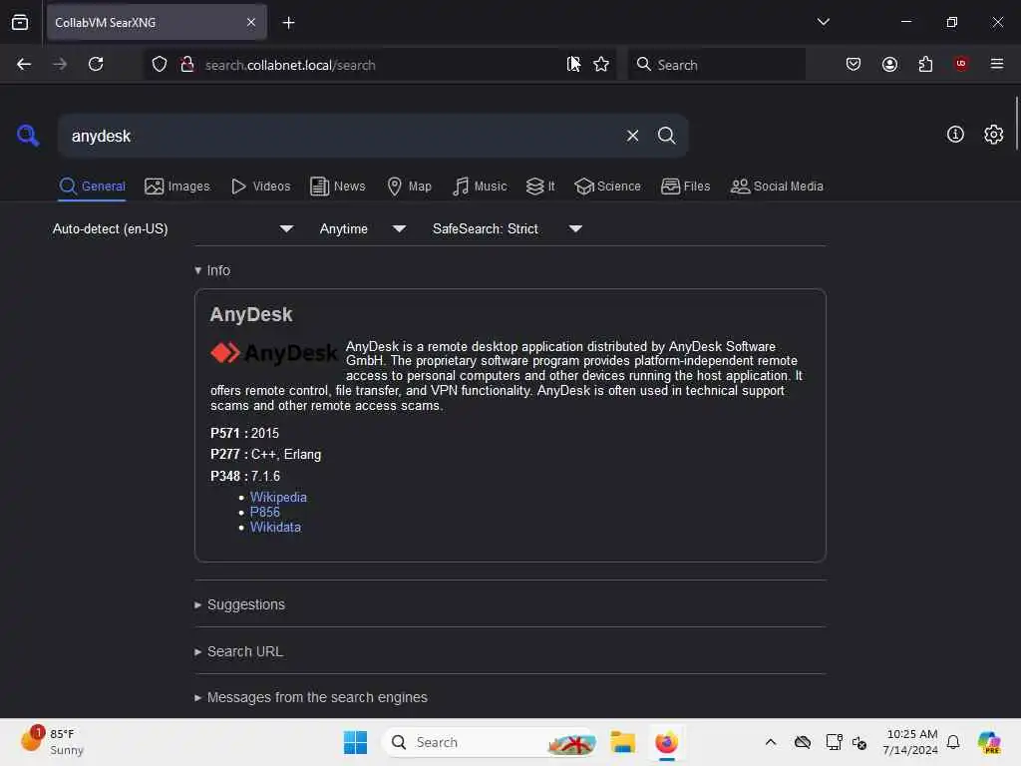The width and height of the screenshot is (1021, 766).
Task: Open Copilot preview icon in taskbar
Action: (988, 742)
